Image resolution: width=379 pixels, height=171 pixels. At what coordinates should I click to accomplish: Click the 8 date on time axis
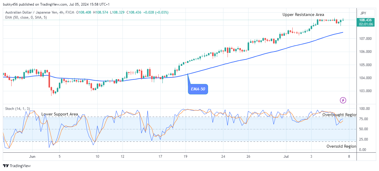[x=349, y=157]
